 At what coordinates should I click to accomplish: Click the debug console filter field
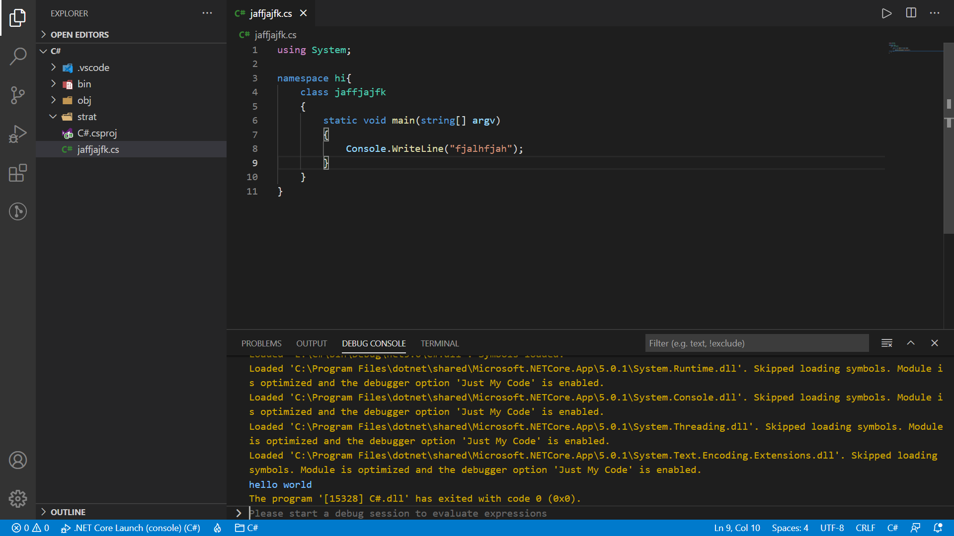click(757, 343)
